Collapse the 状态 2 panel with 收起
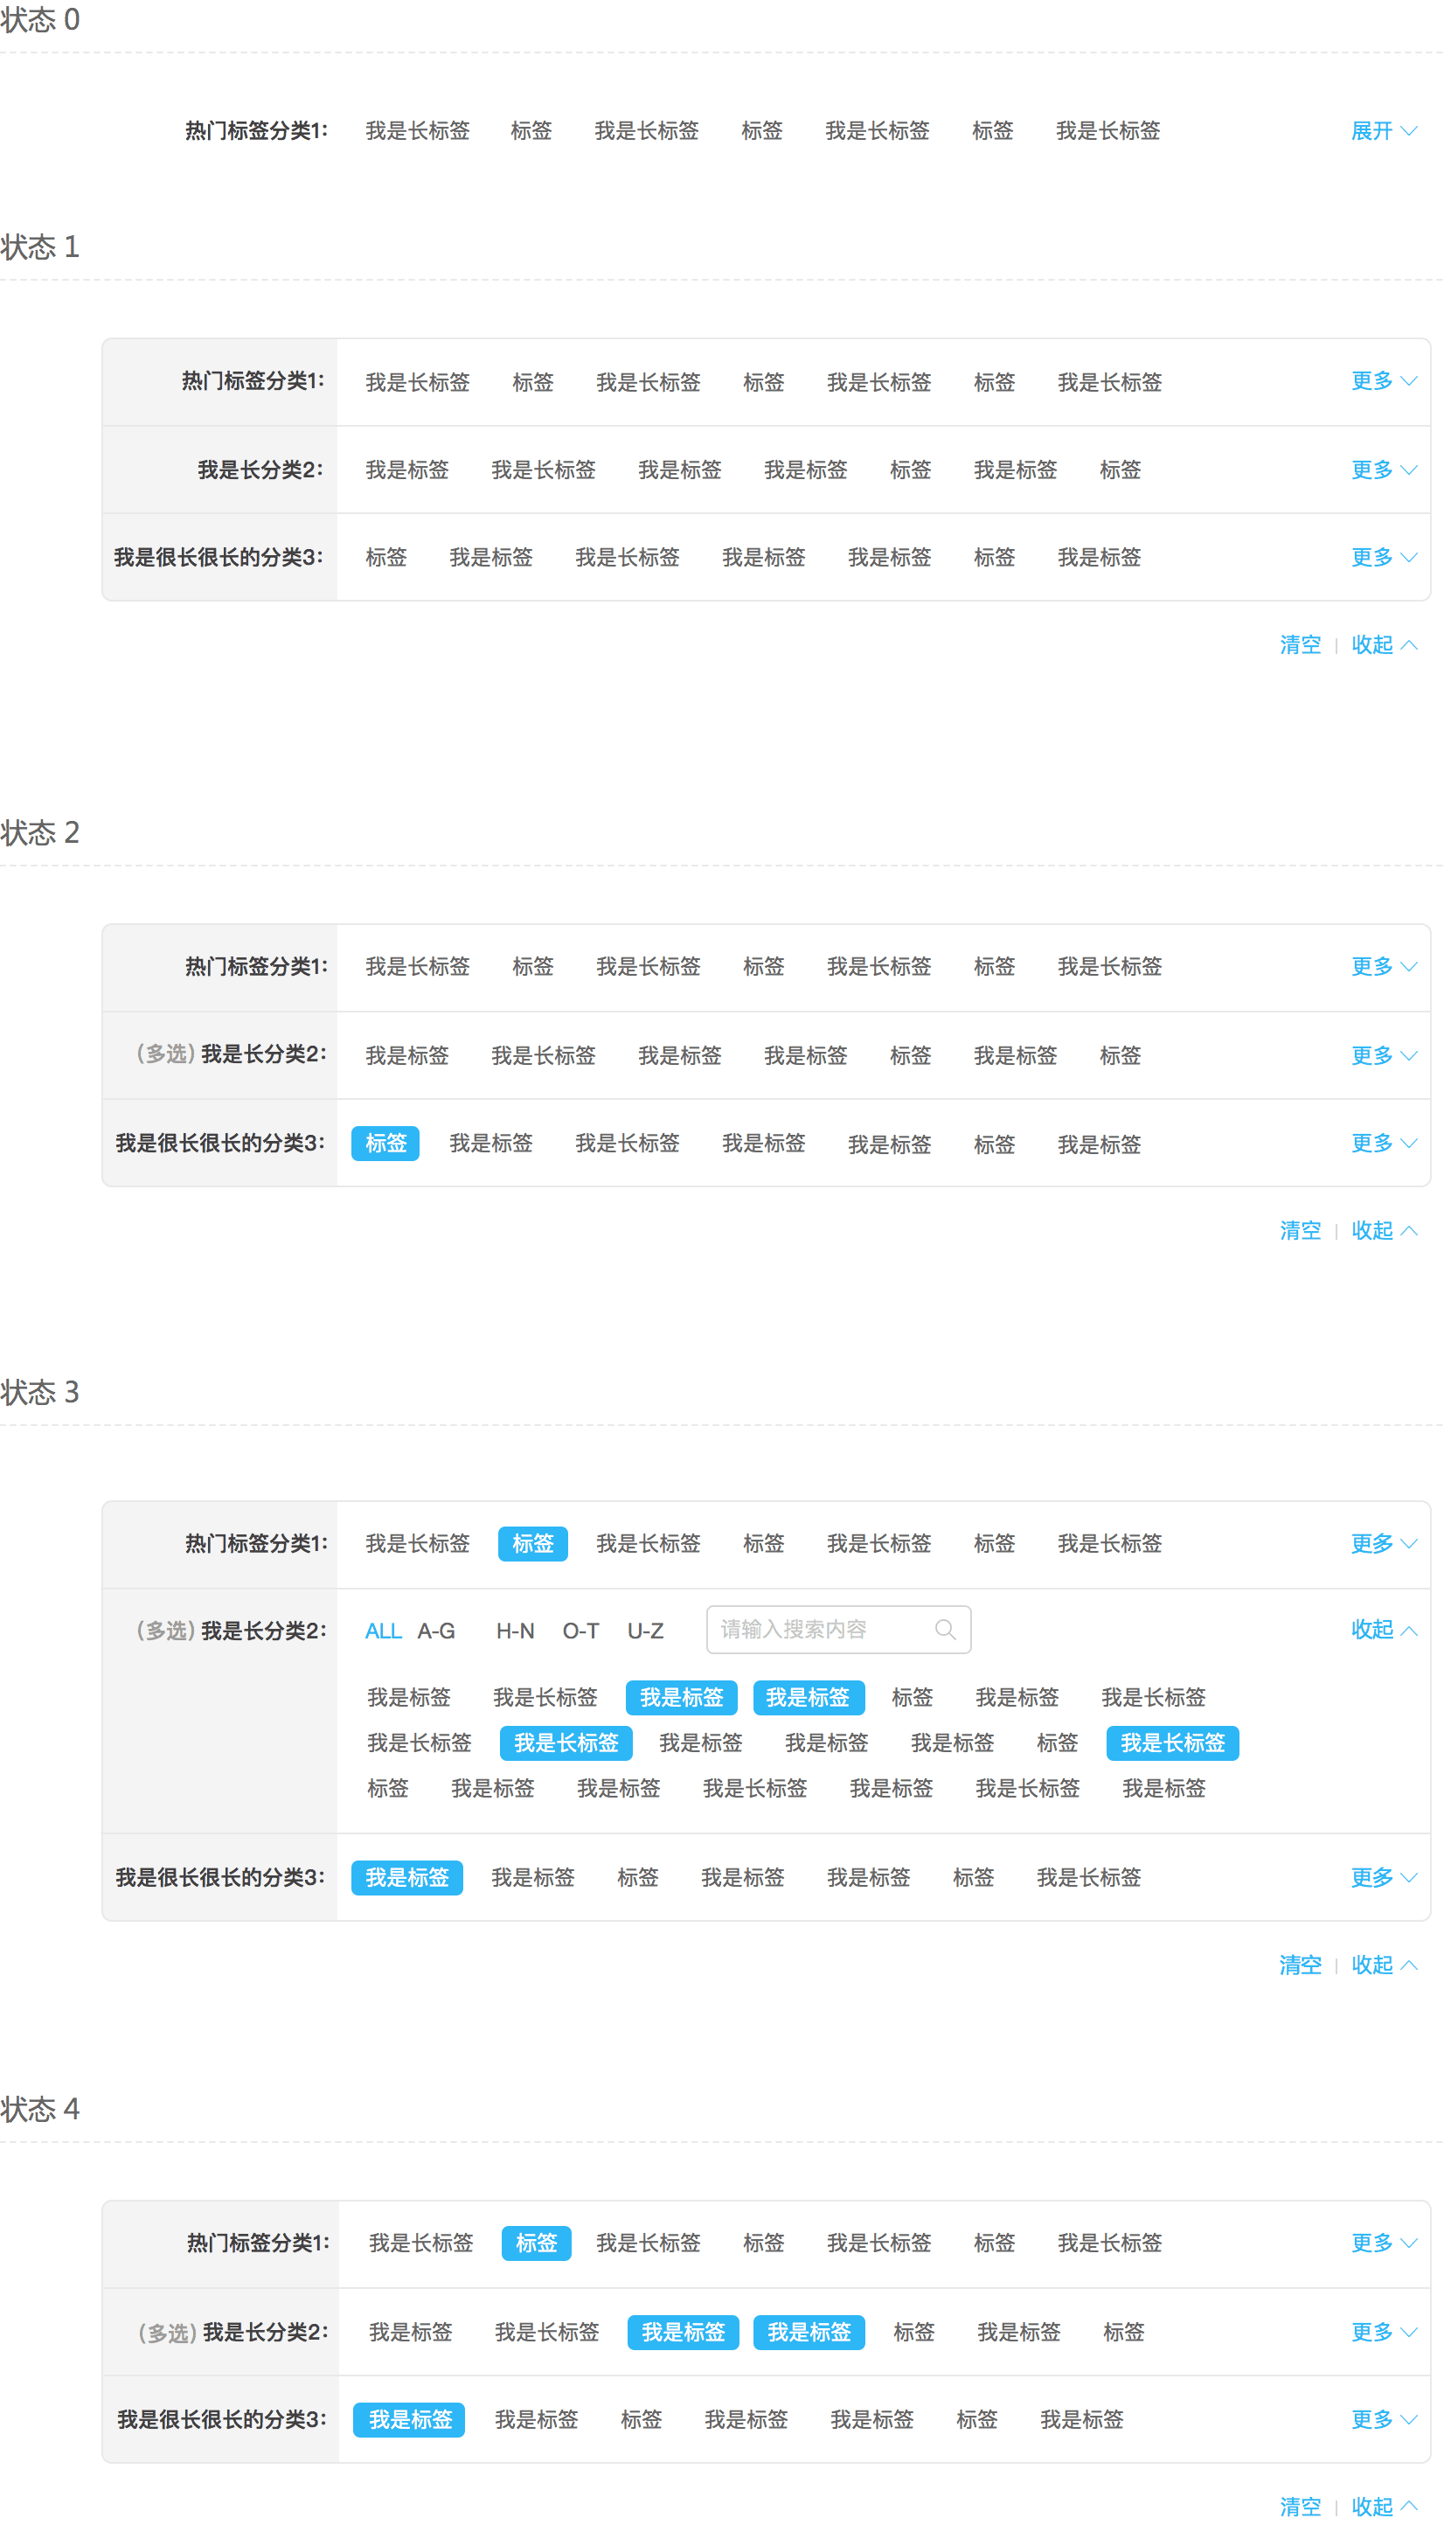 1384,1231
